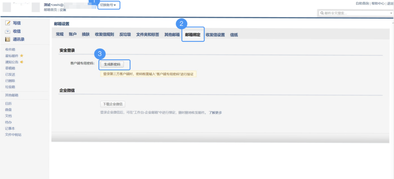Screen dimensions: 394x179
Task: Click the 生成新密码 button
Action: tap(112, 64)
